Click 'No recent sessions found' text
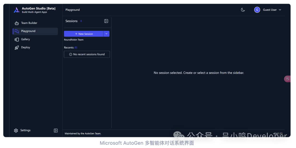296x148 pixels. coord(89,54)
